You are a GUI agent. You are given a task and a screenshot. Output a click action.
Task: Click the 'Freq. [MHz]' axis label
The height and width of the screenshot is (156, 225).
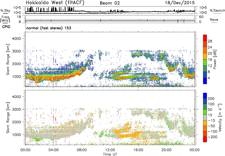(x=5, y=19)
